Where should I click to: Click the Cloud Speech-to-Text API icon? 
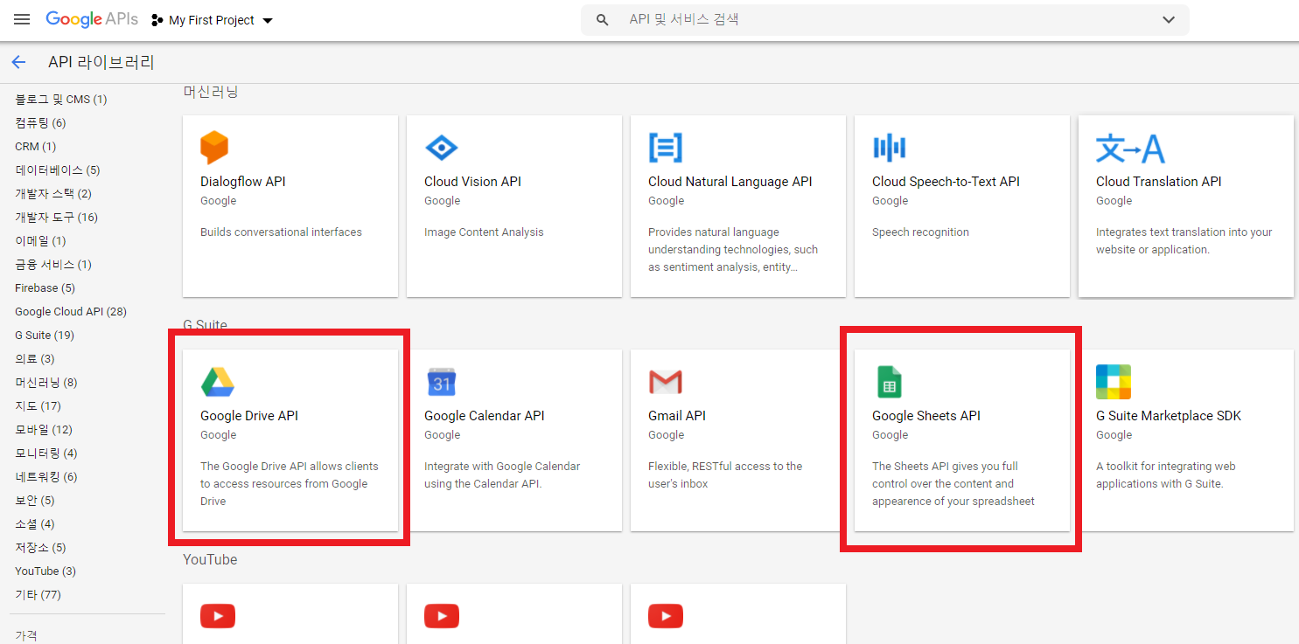(x=890, y=148)
